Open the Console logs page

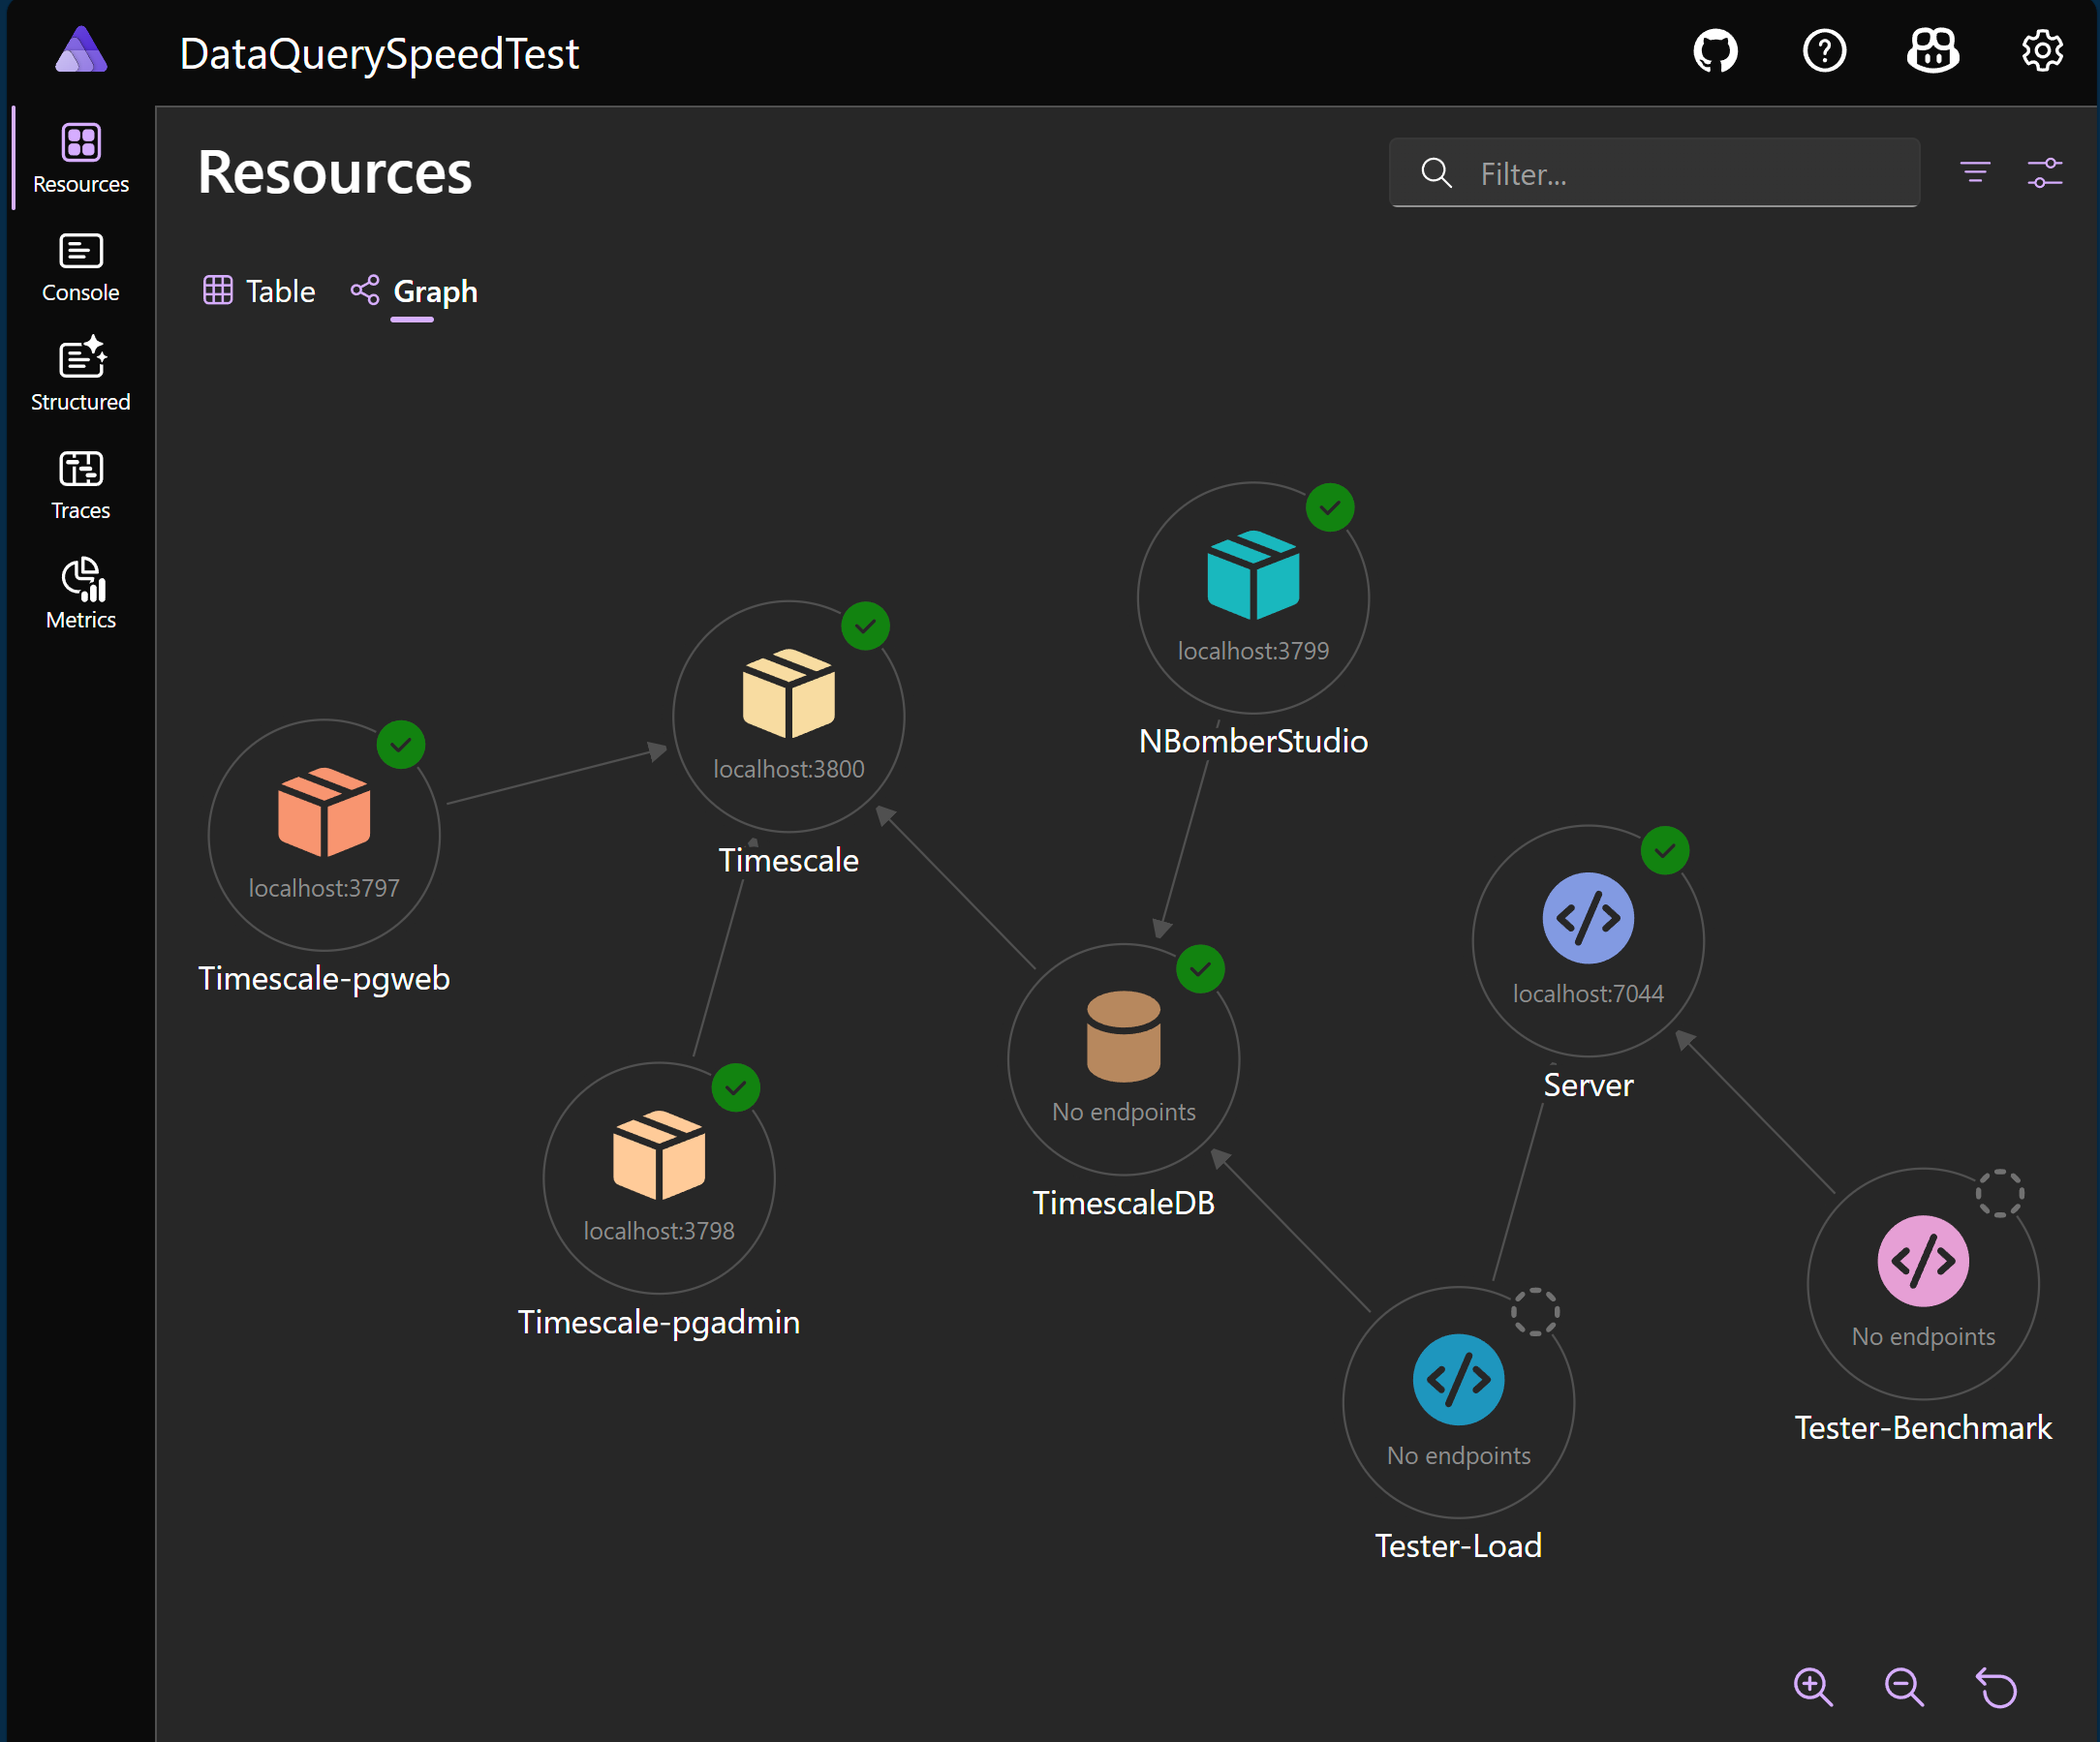(x=81, y=267)
